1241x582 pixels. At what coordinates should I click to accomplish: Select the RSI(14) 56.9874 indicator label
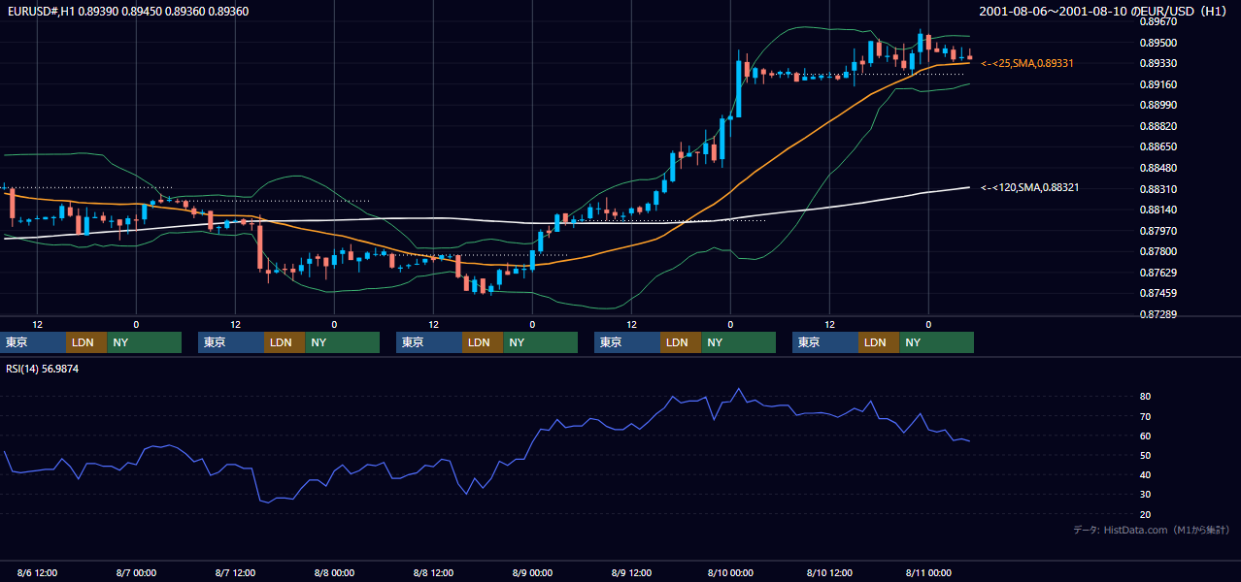click(43, 369)
